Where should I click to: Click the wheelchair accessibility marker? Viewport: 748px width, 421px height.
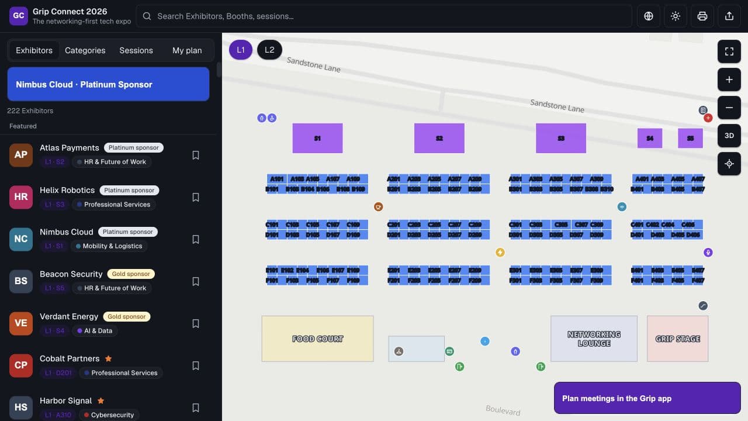coord(272,118)
